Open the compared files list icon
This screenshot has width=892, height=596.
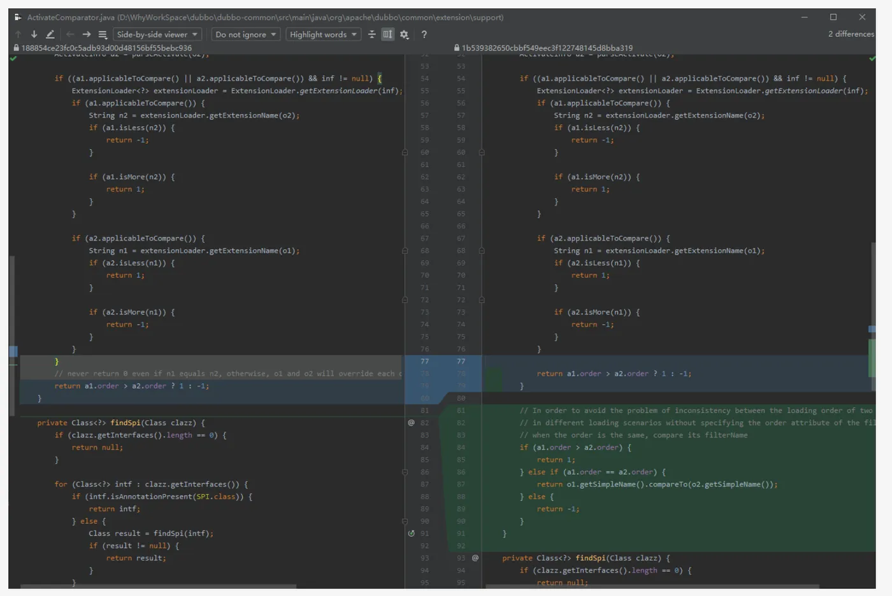tap(103, 34)
